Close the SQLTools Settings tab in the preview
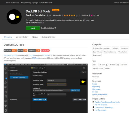This screenshot has height=113, width=129. pos(45,68)
